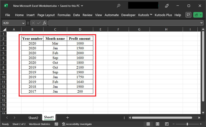Open the View tab
Viewport: 206px width, 127px height.
[99, 15]
